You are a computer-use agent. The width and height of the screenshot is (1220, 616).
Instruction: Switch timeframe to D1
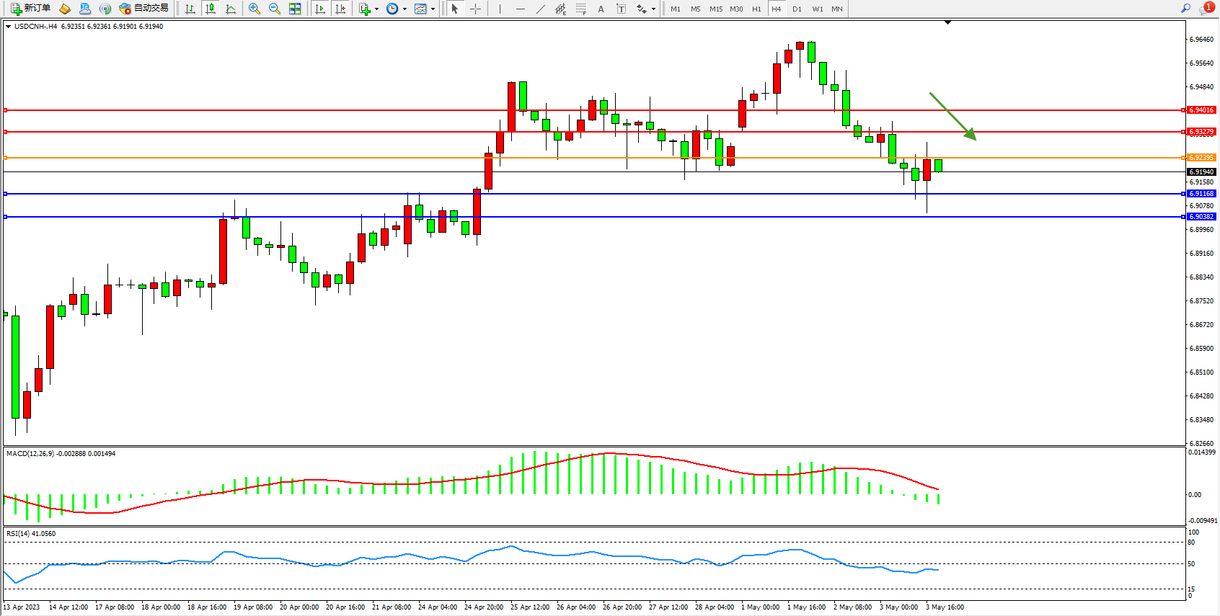click(797, 9)
